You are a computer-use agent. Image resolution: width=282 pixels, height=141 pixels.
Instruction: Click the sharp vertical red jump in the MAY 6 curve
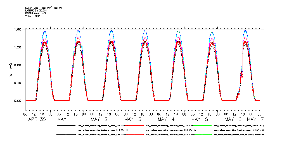click(243, 65)
